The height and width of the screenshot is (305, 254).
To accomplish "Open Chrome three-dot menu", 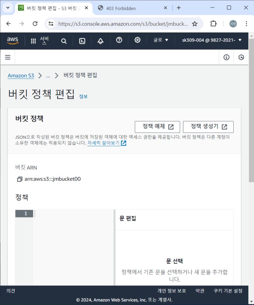I will (246, 24).
